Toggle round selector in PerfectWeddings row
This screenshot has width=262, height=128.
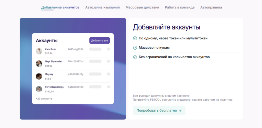108,87
